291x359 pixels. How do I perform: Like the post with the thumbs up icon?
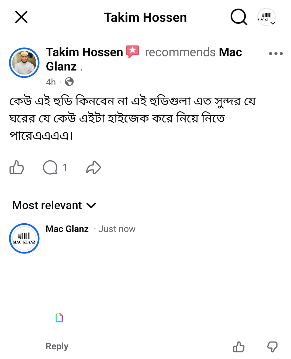point(17,167)
